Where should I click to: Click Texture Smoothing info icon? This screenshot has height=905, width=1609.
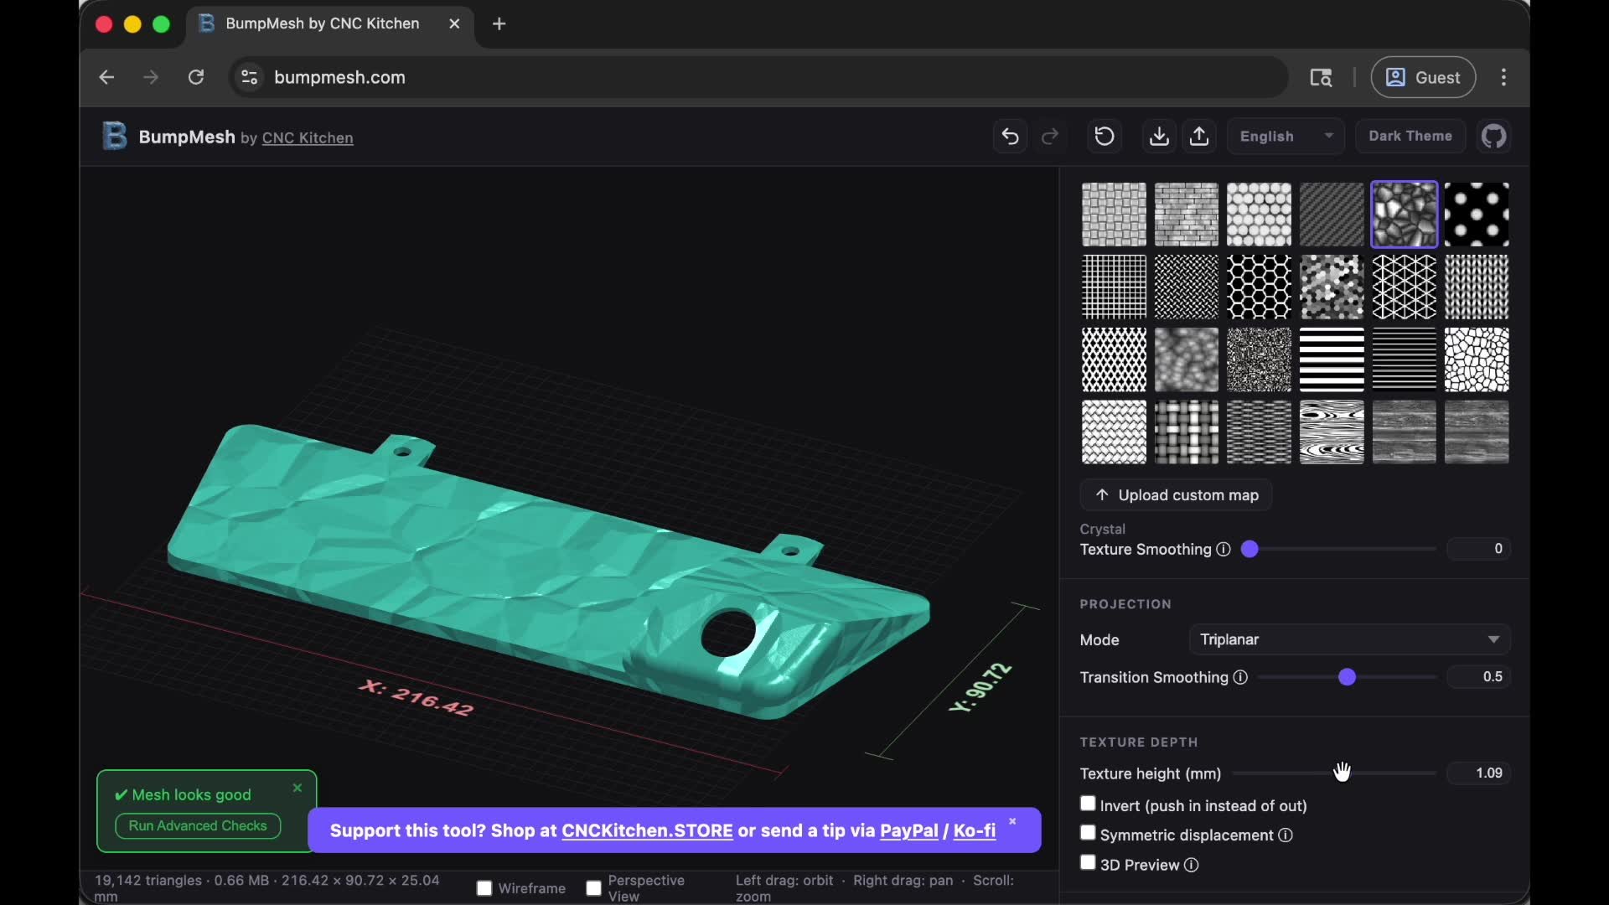tap(1224, 550)
